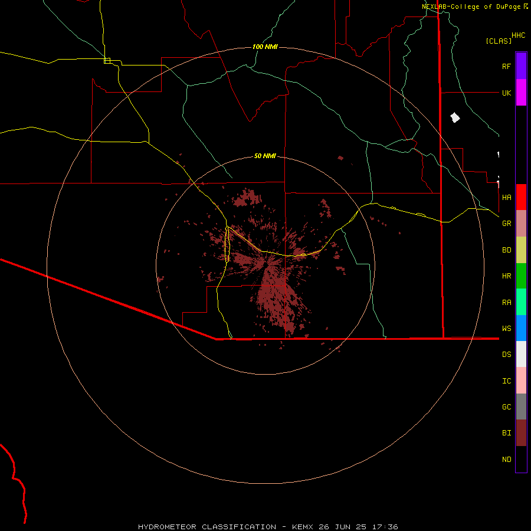Click the BD yellow legend swatch

pos(521,250)
